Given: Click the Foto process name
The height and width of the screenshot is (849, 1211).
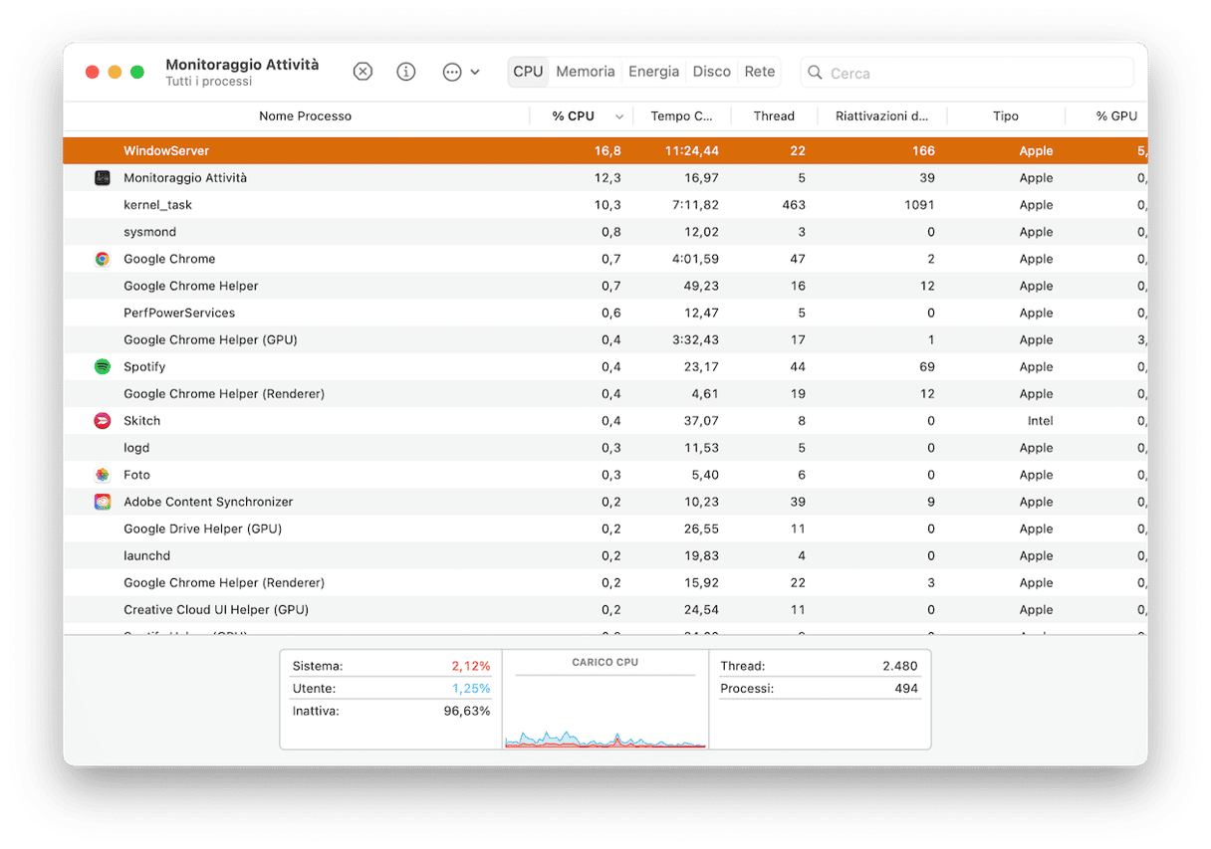Looking at the screenshot, I should [136, 475].
